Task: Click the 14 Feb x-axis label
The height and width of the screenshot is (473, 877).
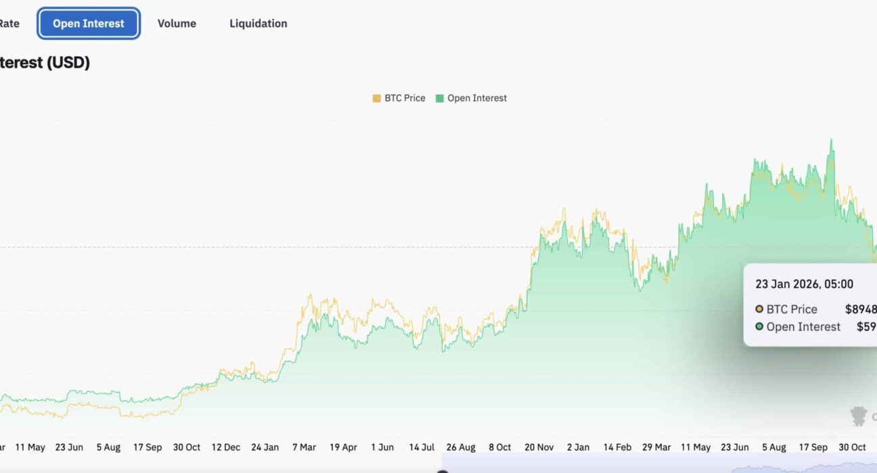Action: [617, 447]
